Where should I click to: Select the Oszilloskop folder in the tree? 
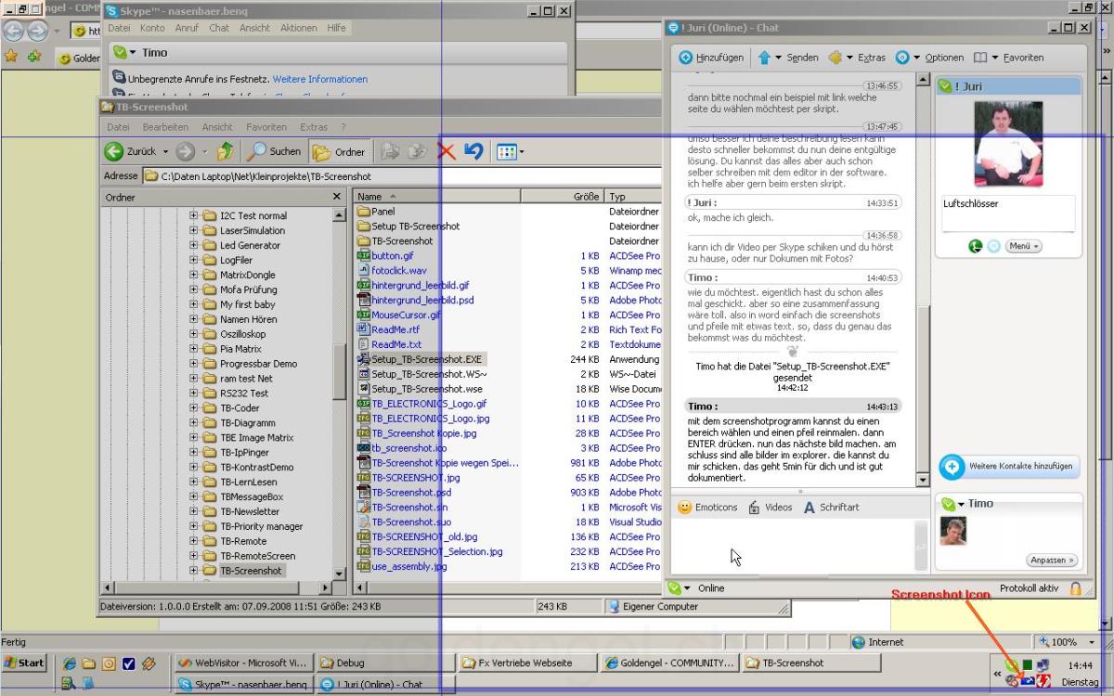click(241, 334)
